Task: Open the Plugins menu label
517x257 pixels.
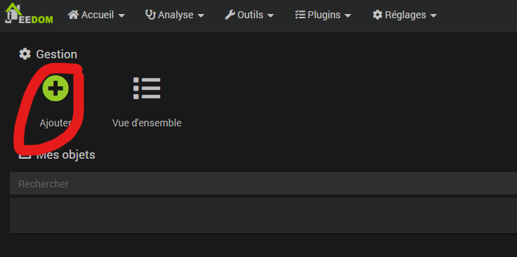Action: pyautogui.click(x=324, y=15)
